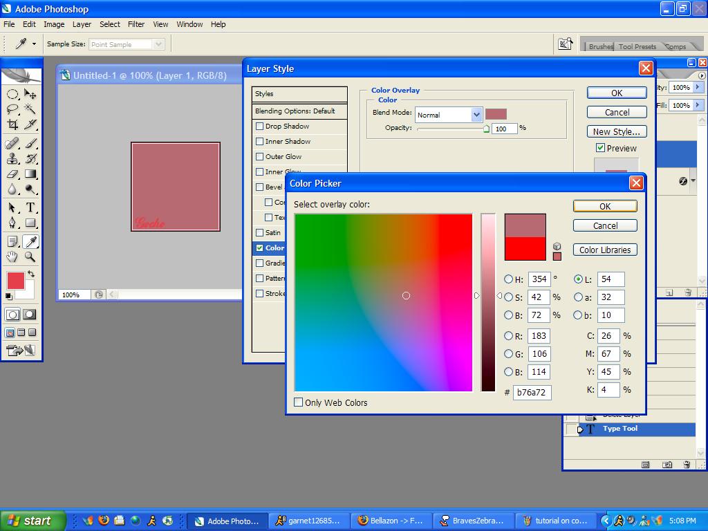This screenshot has width=708, height=531.
Task: Click the Color Overlay swatch in Layer Style
Action: pos(496,114)
